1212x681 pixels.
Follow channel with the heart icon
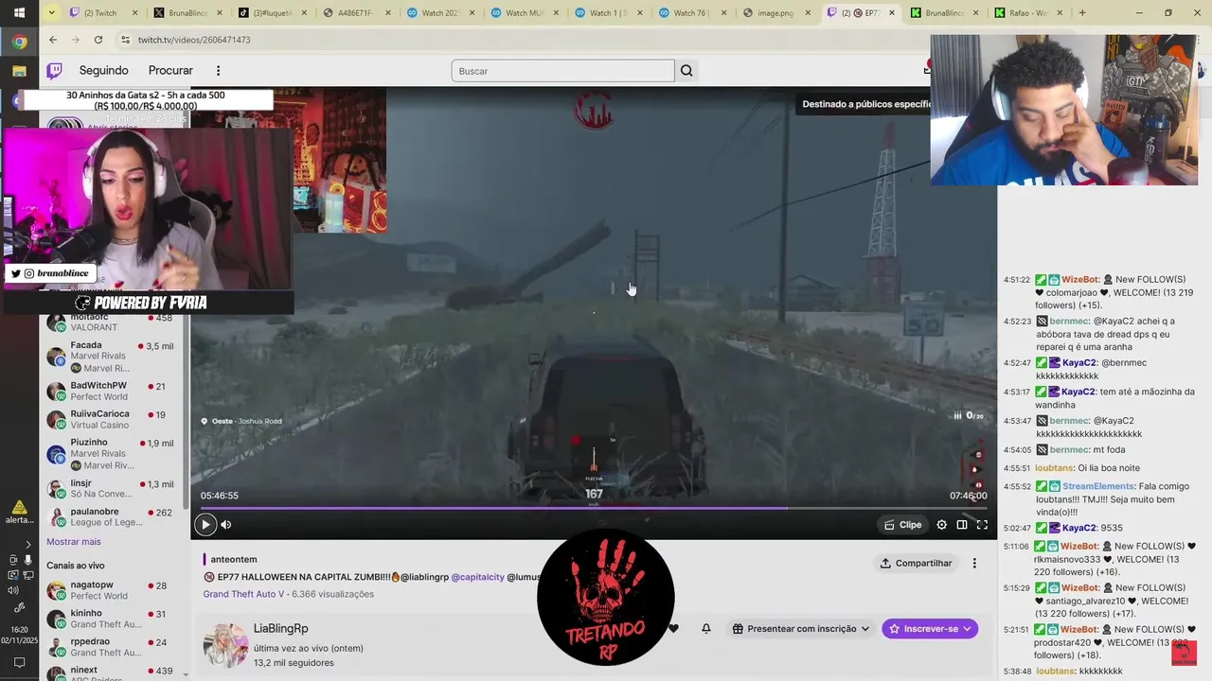(673, 629)
